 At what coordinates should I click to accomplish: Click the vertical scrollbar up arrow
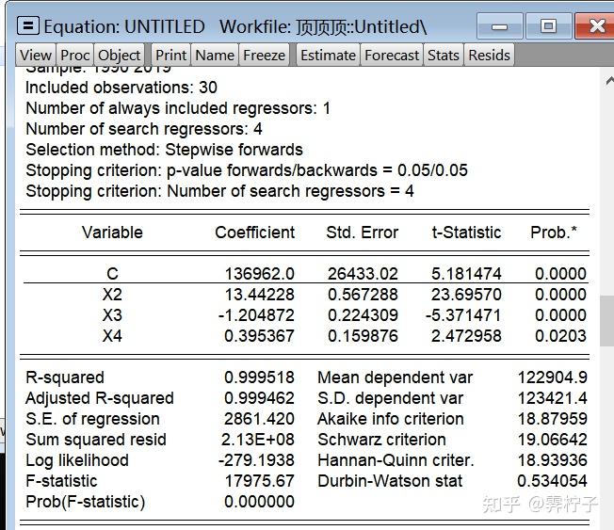point(609,81)
